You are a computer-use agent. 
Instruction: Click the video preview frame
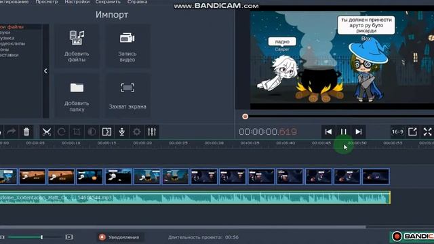(x=342, y=57)
